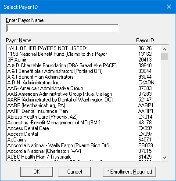Select A & D Charitable Foundation row
Screen dimensions: 176x181
[84, 65]
